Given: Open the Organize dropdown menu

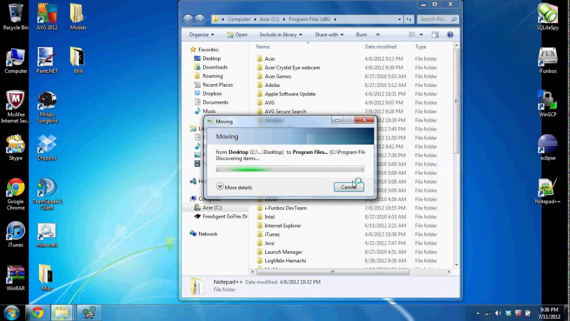Looking at the screenshot, I should (201, 34).
